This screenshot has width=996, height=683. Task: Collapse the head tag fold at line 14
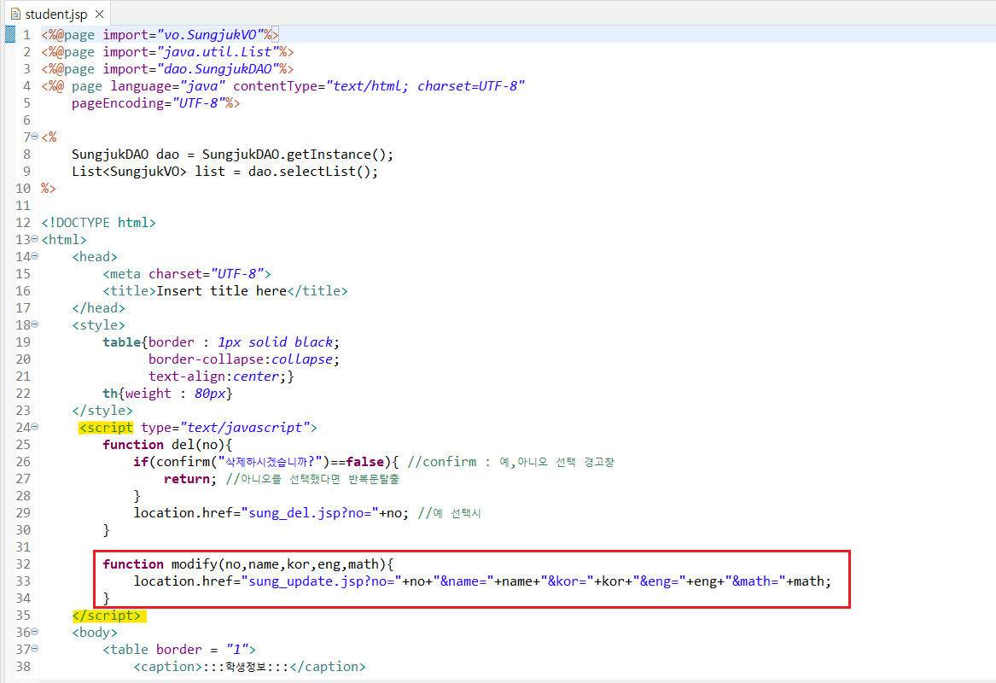35,255
